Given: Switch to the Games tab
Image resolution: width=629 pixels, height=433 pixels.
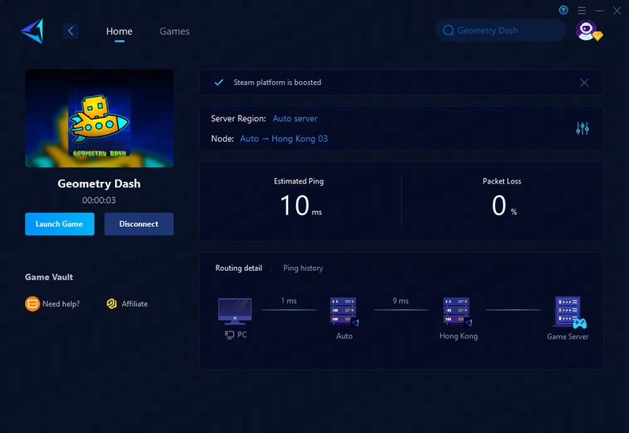Looking at the screenshot, I should [174, 31].
